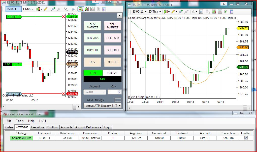Expand chart style arrow in 1 Min chart

tap(41, 9)
